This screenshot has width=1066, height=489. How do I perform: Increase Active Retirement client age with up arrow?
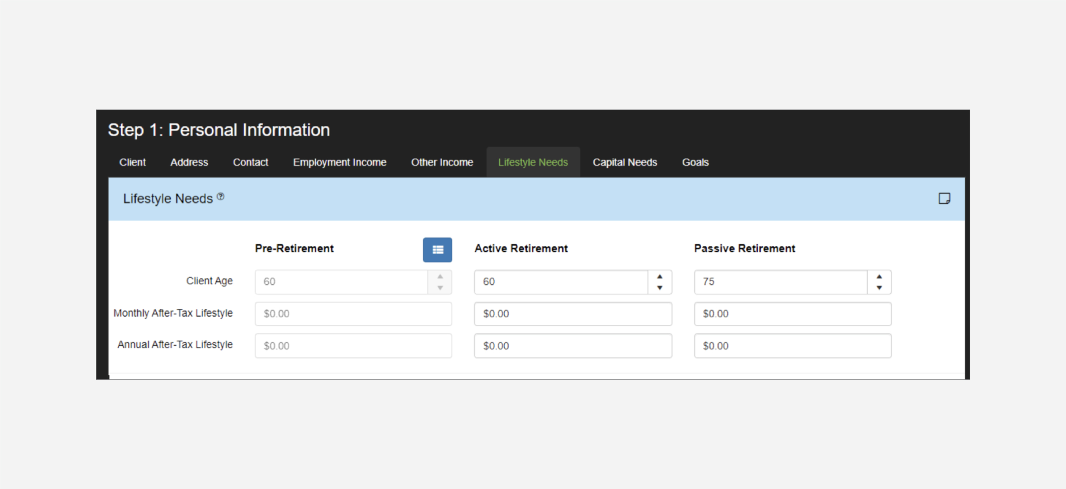coord(660,277)
